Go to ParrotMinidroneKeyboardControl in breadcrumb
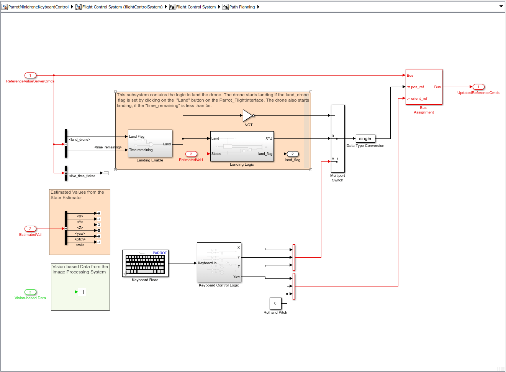This screenshot has width=506, height=372. 38,7
